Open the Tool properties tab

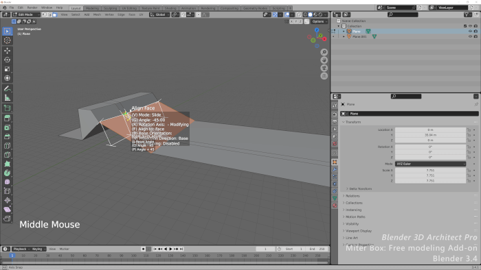[335, 105]
